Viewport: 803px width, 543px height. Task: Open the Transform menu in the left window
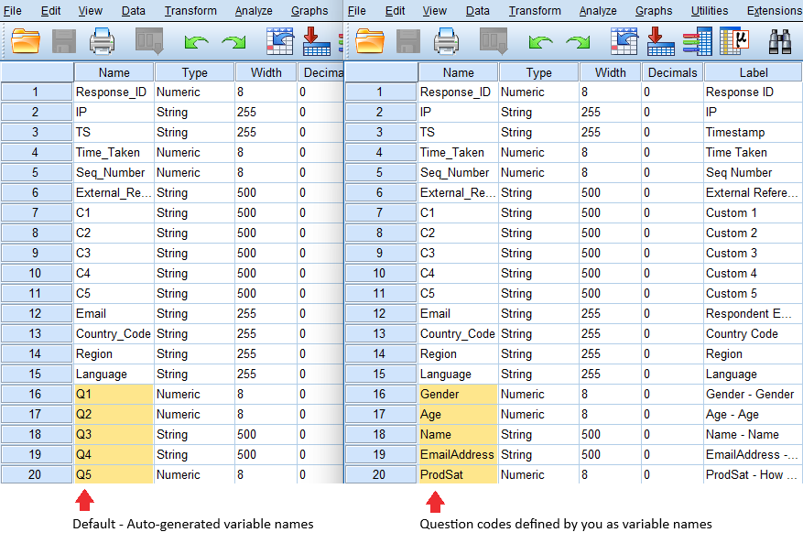pos(190,11)
